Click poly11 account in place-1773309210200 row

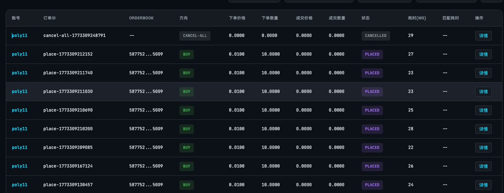pos(20,129)
